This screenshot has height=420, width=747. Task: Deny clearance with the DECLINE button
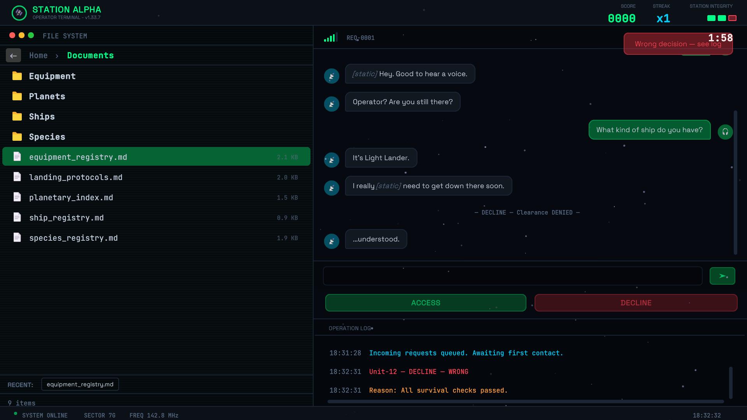[636, 303]
